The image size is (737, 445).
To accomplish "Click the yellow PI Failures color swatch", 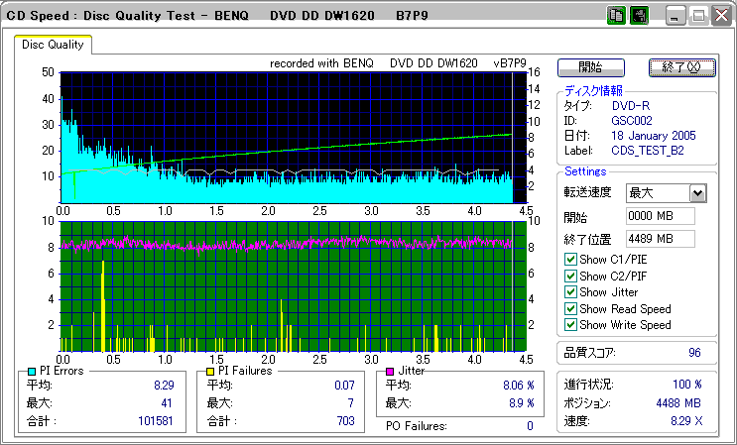I will 210,372.
